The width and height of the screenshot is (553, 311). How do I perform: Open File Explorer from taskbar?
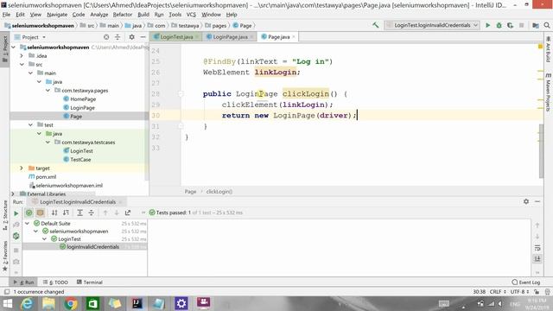point(48,303)
